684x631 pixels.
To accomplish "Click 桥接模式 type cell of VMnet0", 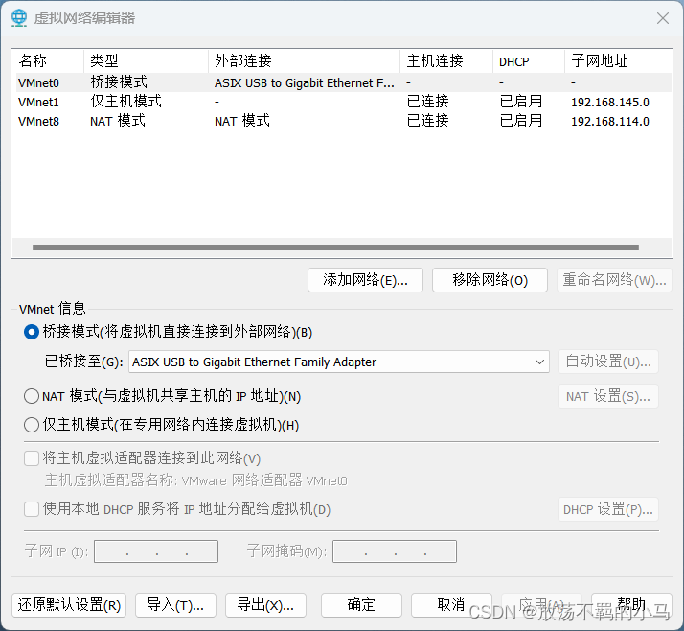I will (119, 82).
